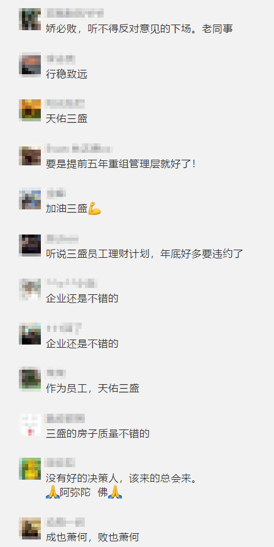This screenshot has height=547, width=274.
Task: Click the username above "要是提前五年重组管理层就好了"
Action: coord(79,149)
